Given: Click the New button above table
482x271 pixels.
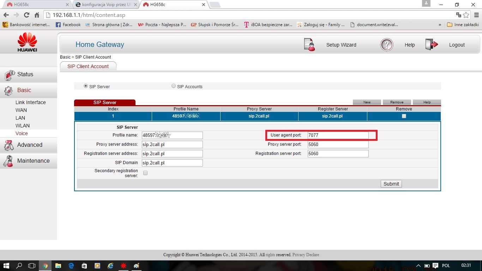Looking at the screenshot, I should pos(367,102).
